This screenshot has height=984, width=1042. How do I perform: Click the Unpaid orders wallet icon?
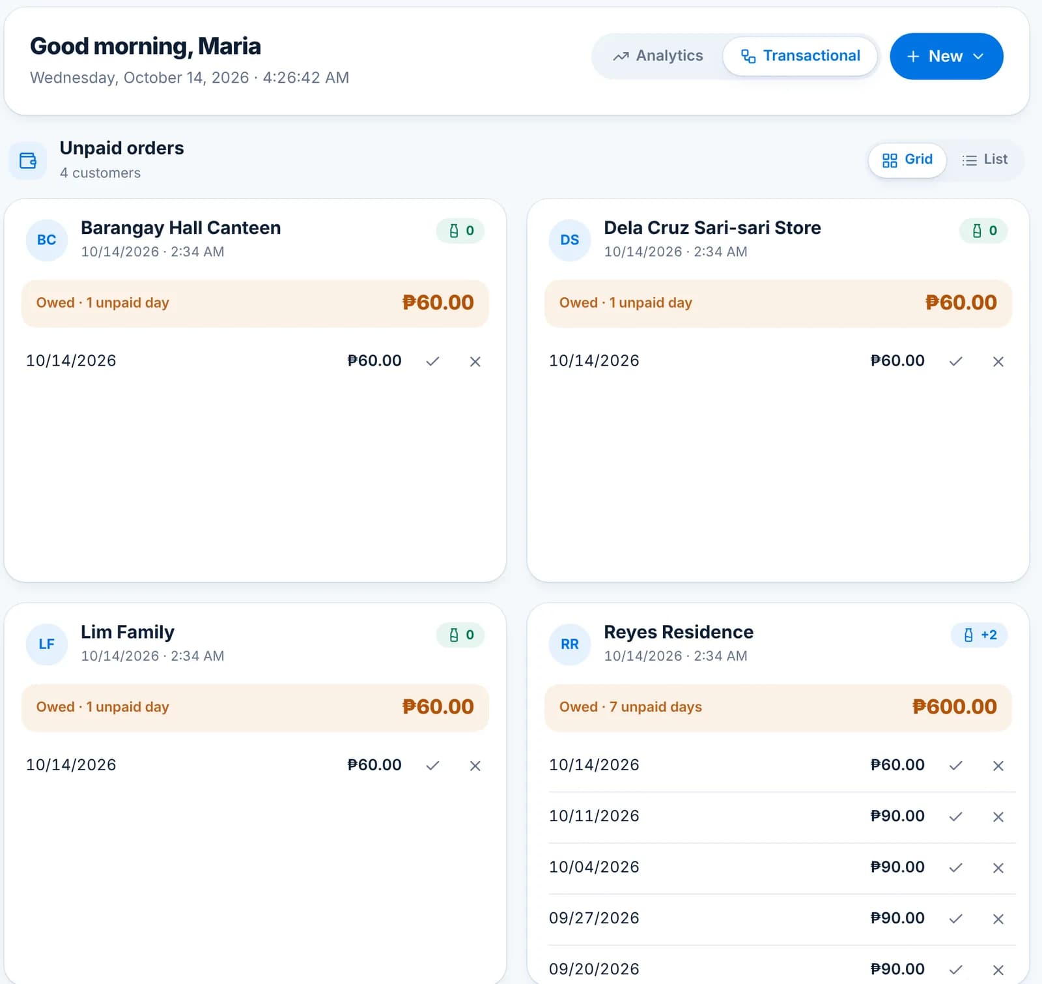coord(27,160)
